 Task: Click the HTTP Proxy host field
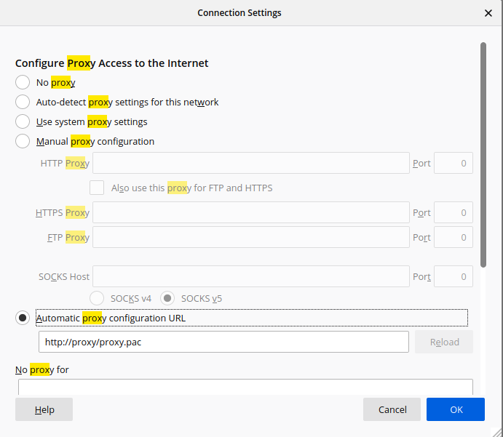click(x=251, y=163)
